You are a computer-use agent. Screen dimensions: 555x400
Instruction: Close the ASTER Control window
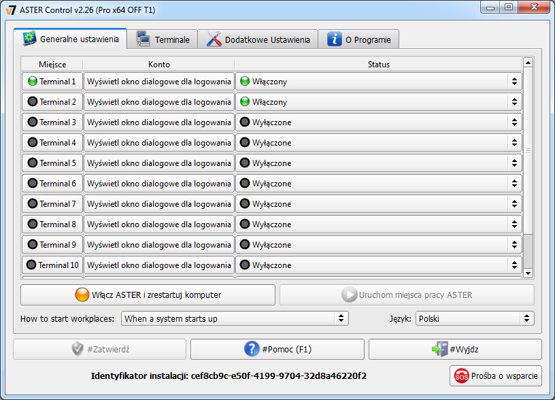tap(534, 7)
